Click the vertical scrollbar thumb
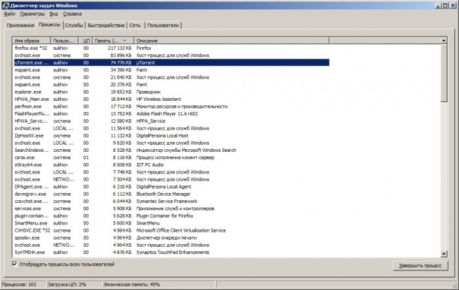The image size is (459, 290). click(444, 73)
